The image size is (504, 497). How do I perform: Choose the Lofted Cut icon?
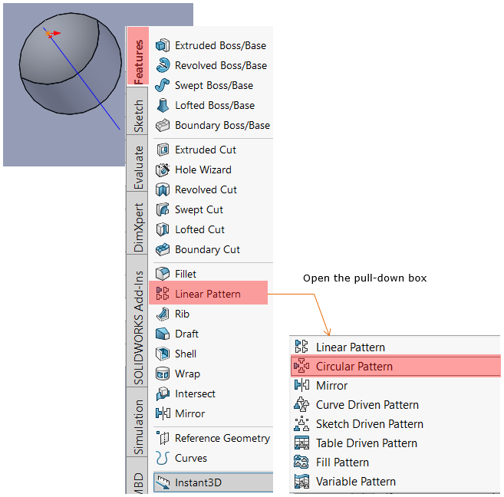click(x=163, y=229)
